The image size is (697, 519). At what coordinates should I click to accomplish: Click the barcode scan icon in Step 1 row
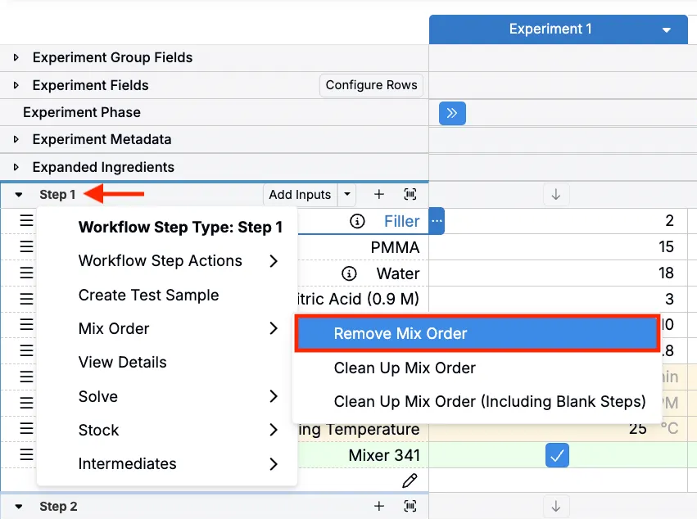tap(410, 195)
